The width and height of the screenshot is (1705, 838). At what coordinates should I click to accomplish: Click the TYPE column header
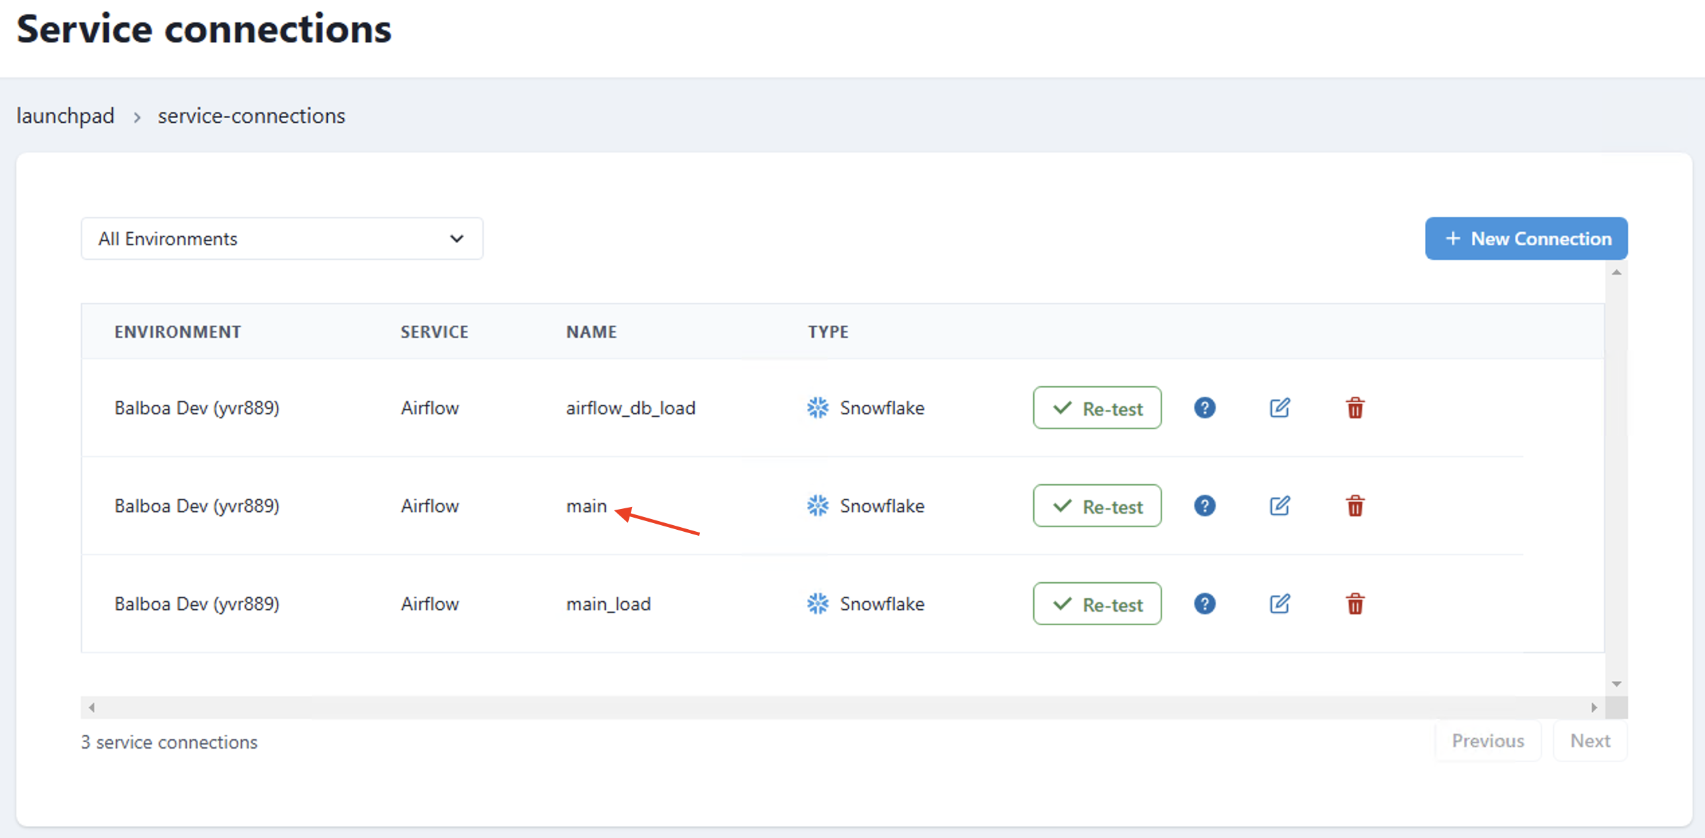[x=828, y=332]
